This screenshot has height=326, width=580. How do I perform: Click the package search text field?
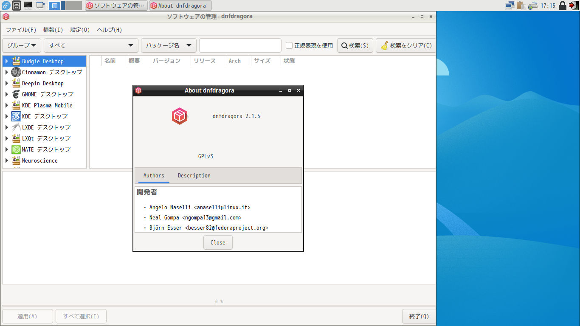coord(240,45)
